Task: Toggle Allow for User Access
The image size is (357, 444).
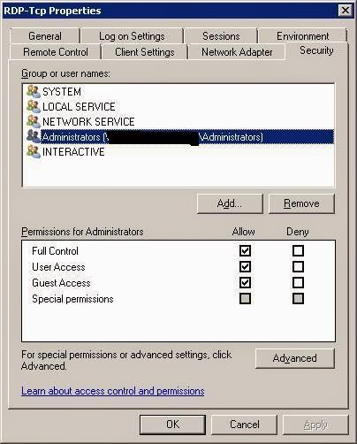Action: pos(245,266)
